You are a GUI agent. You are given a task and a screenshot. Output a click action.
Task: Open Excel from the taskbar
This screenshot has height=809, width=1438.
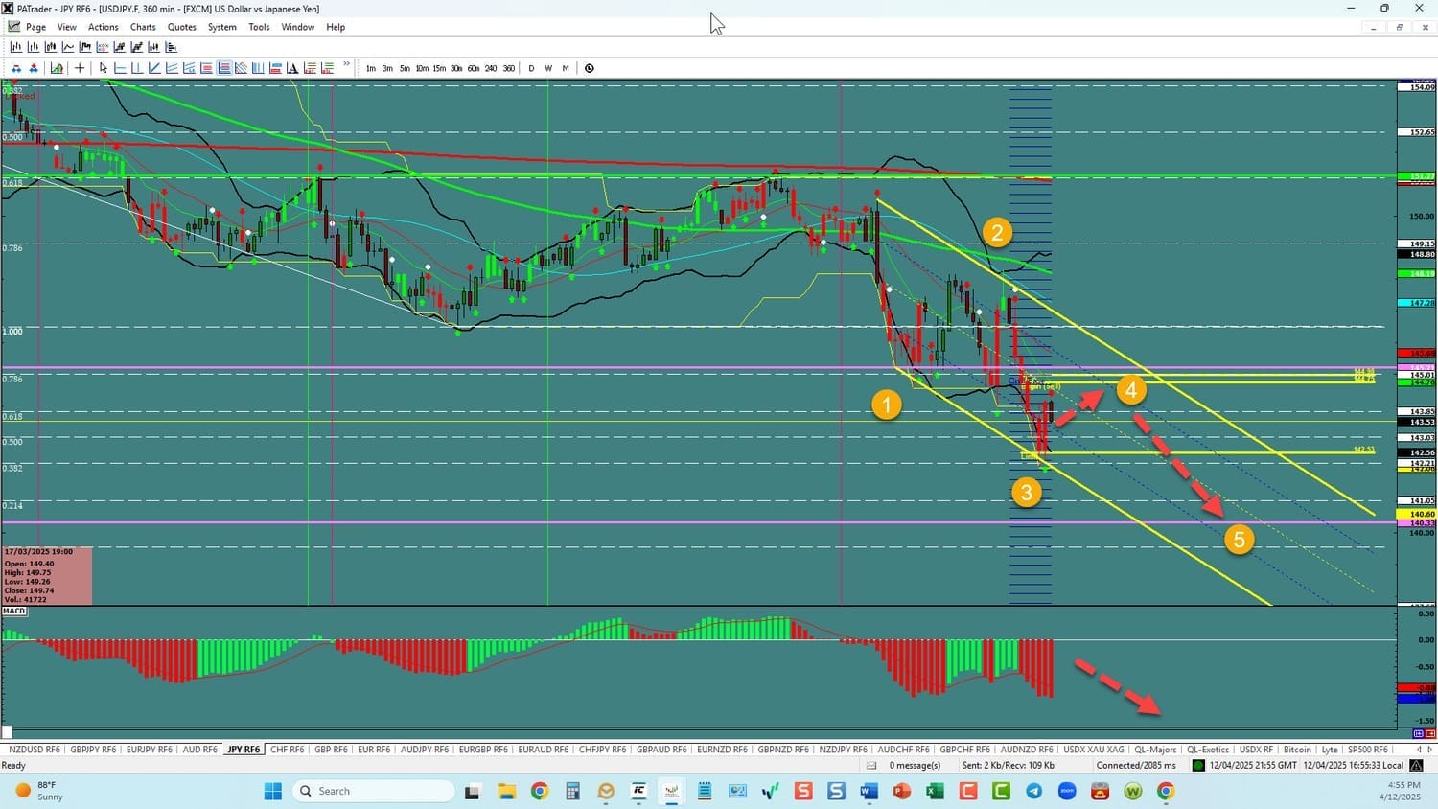[x=935, y=791]
